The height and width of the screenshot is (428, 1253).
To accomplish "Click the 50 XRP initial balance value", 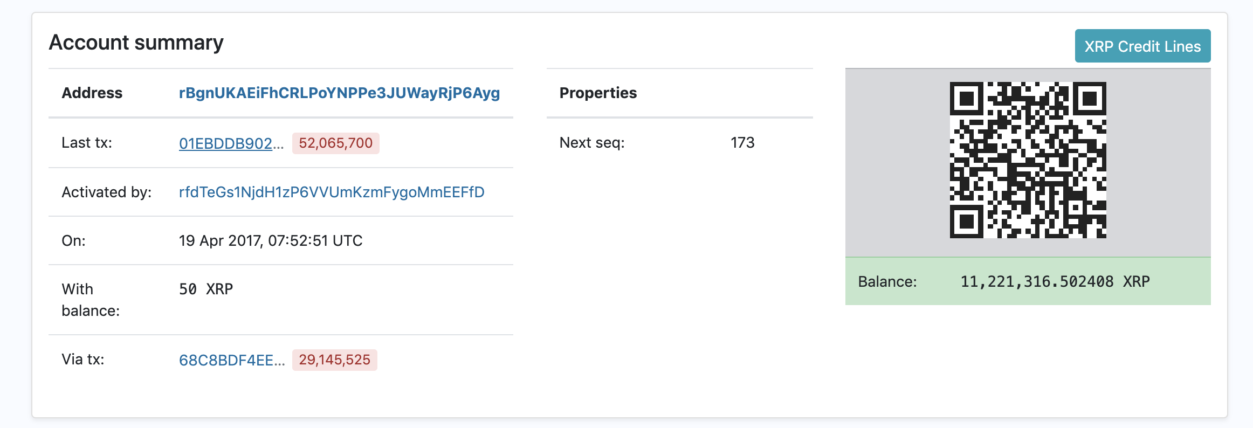I will point(206,289).
